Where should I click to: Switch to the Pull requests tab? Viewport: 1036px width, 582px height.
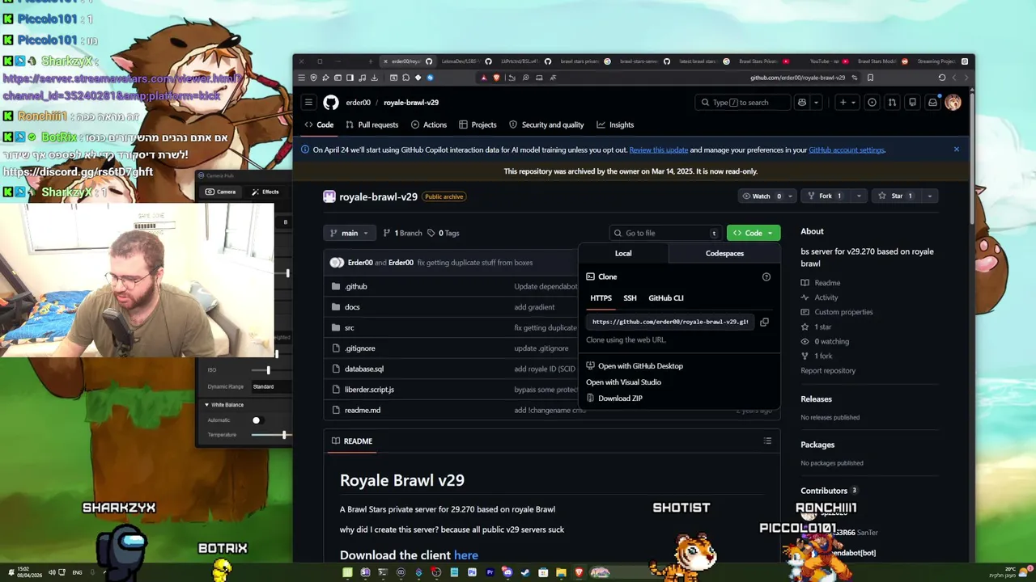pos(372,124)
